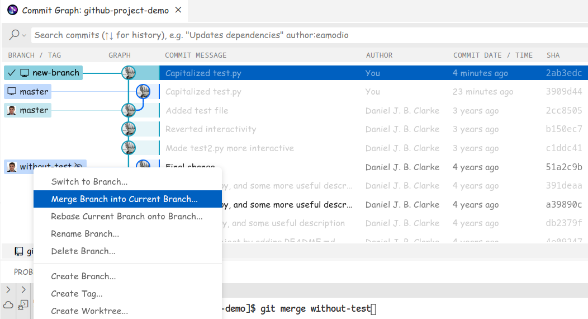The image size is (588, 319).
Task: Open the search options dropdown chevron
Action: click(x=24, y=35)
